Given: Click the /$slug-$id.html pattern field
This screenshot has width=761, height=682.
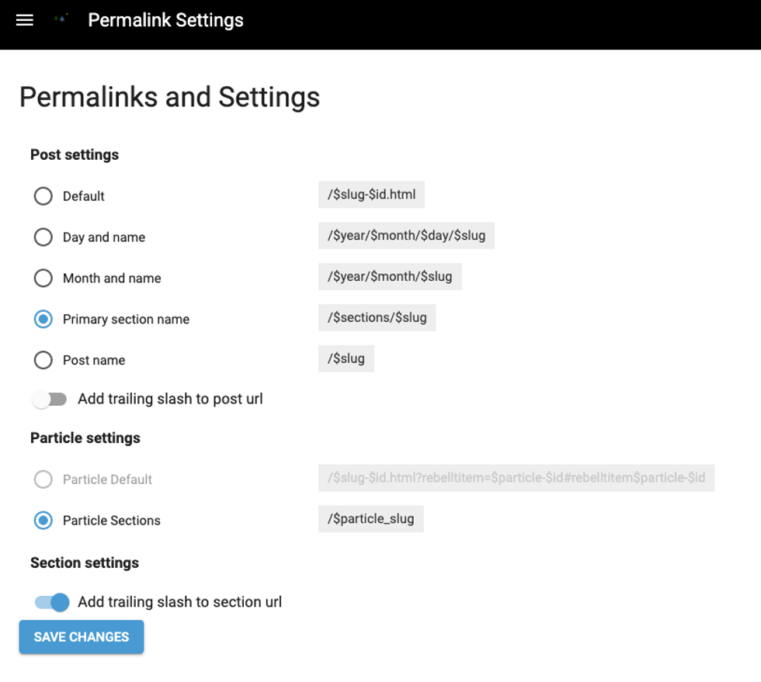Looking at the screenshot, I should (x=371, y=195).
